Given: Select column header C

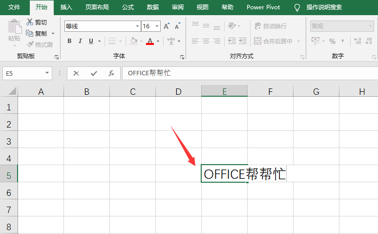Looking at the screenshot, I should (x=132, y=91).
